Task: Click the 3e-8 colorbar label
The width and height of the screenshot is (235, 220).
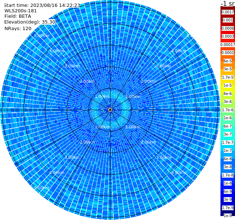Action: (228, 167)
